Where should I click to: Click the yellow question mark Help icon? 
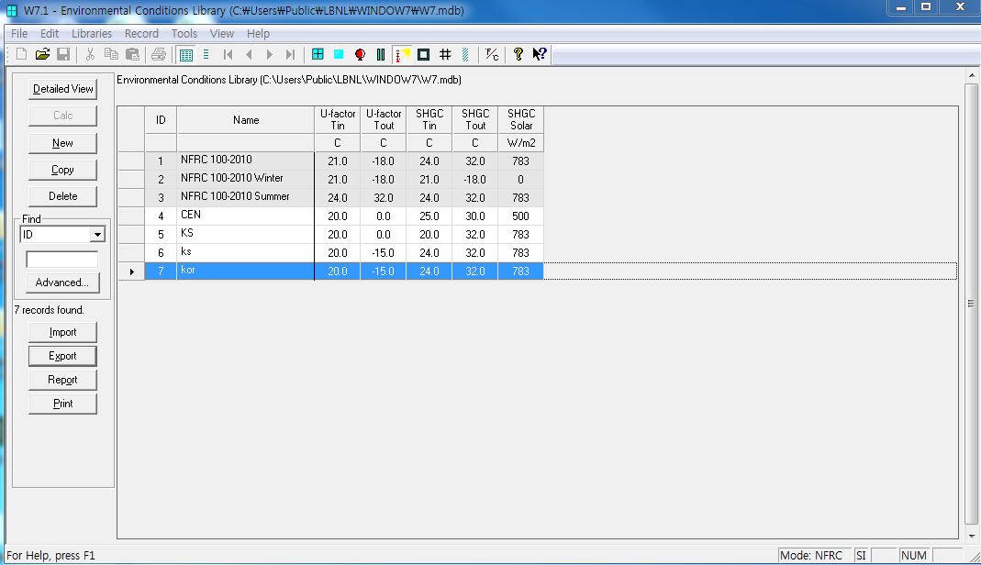[x=518, y=55]
